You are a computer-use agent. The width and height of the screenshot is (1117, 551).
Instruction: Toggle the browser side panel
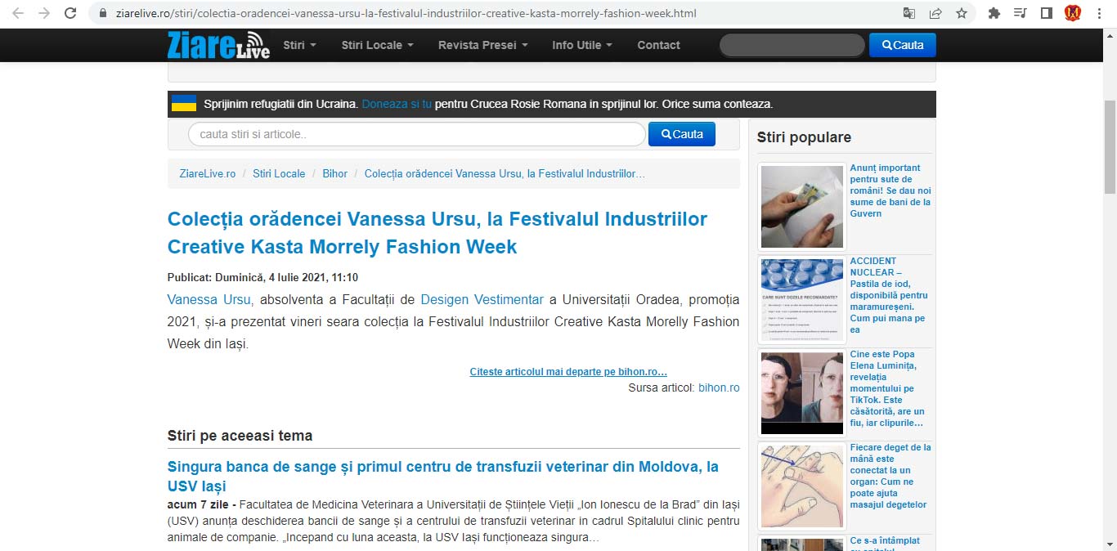(1046, 13)
